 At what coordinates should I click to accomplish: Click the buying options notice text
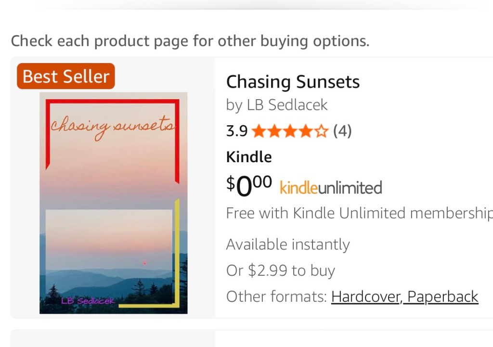190,41
